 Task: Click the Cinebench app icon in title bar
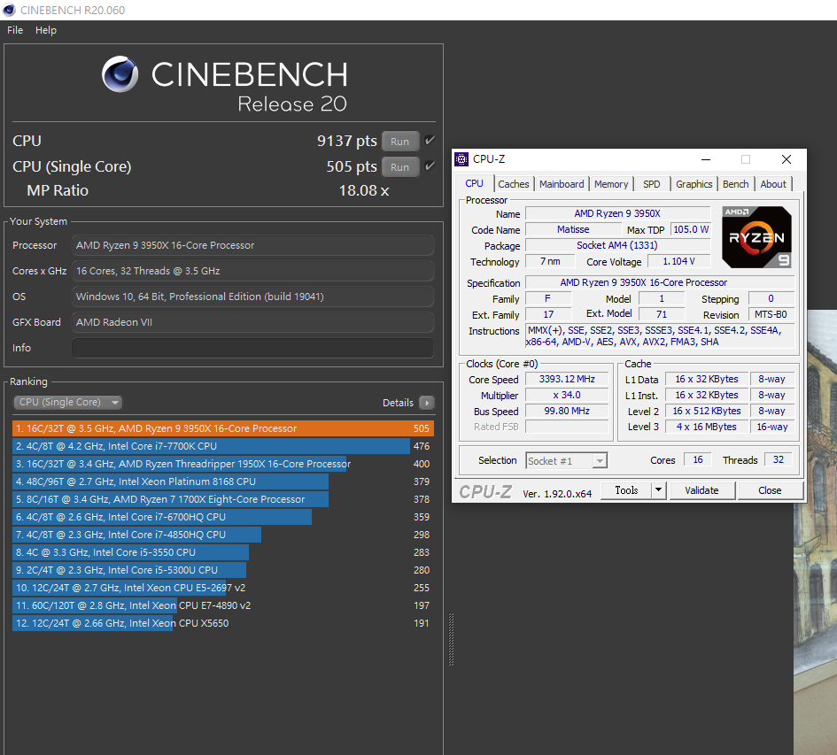click(9, 10)
